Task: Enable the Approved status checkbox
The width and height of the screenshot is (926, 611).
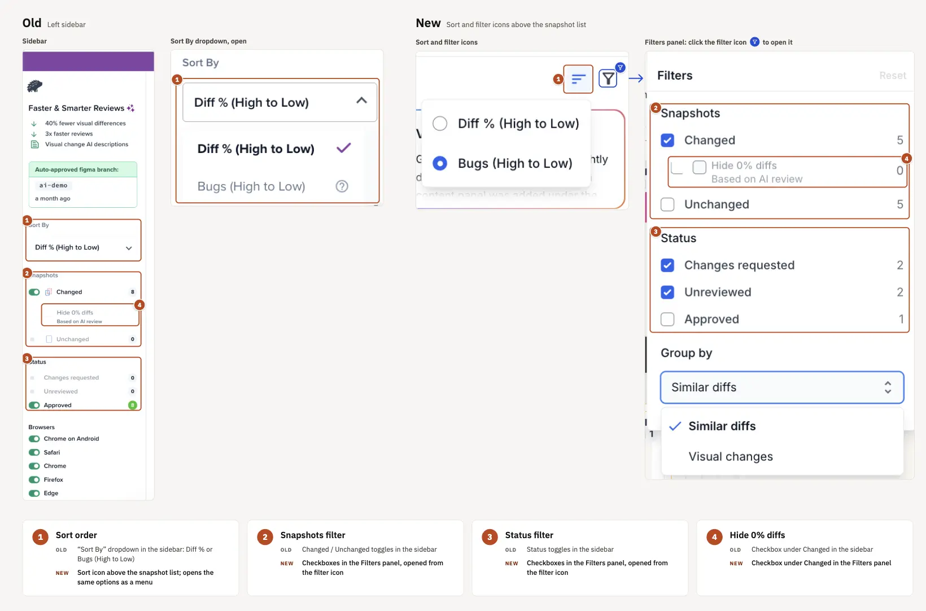Action: [667, 319]
